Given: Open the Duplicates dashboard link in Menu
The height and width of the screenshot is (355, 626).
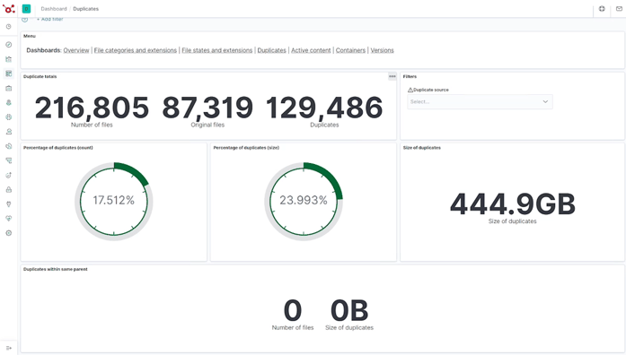Looking at the screenshot, I should pos(271,50).
